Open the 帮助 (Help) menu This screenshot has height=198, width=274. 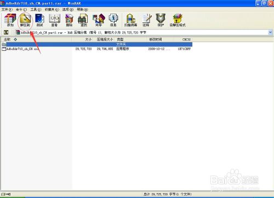click(82, 9)
